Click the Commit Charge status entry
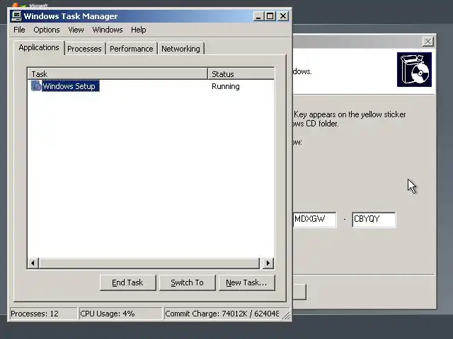Viewport: 453px width, 339px height. (x=222, y=314)
